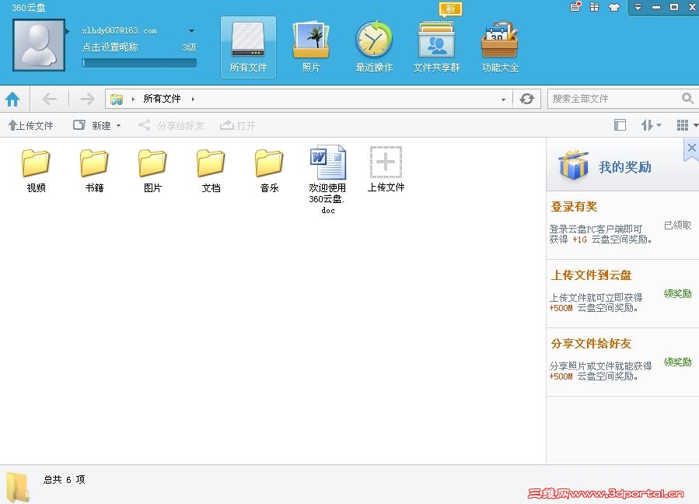
Task: Click the 上传文件到云盘 heading
Action: 591,275
